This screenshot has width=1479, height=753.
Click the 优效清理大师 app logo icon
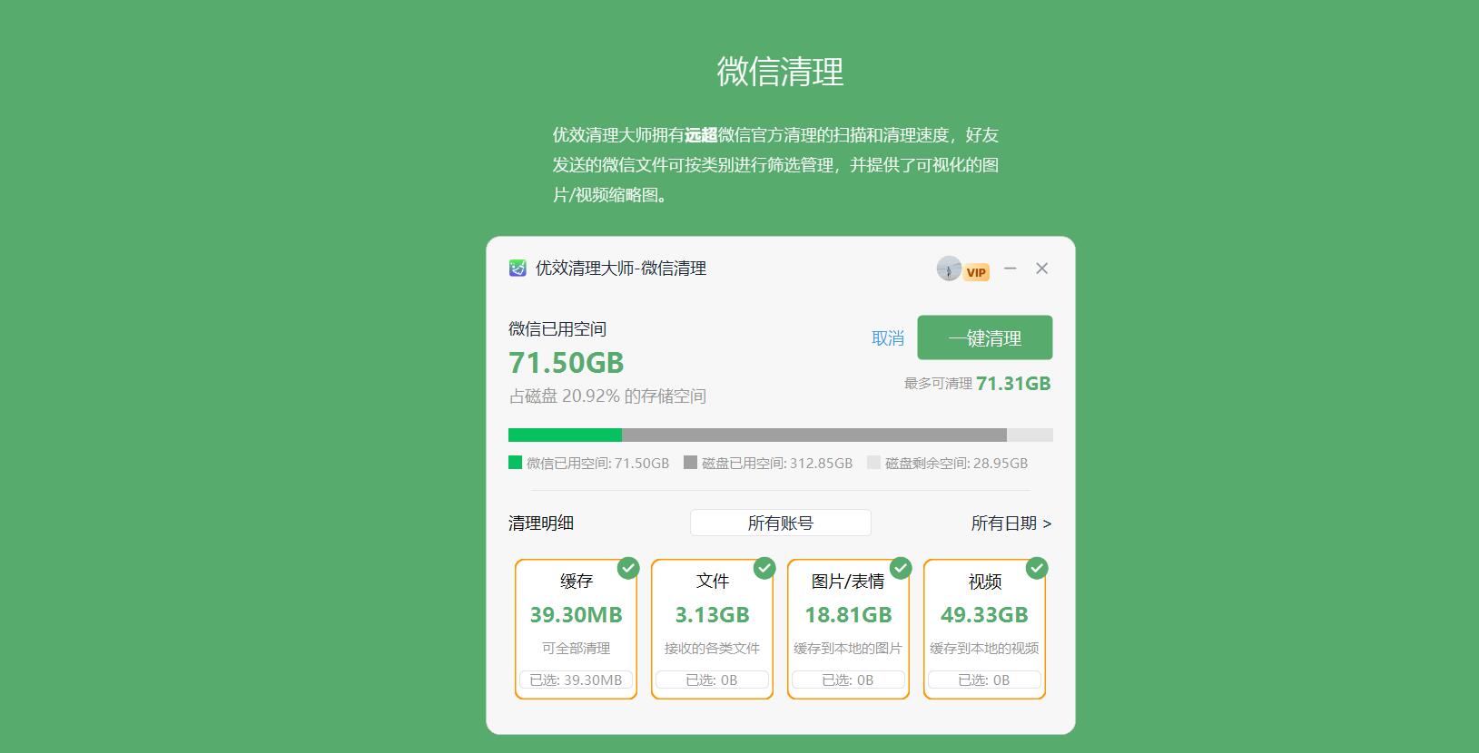[518, 269]
